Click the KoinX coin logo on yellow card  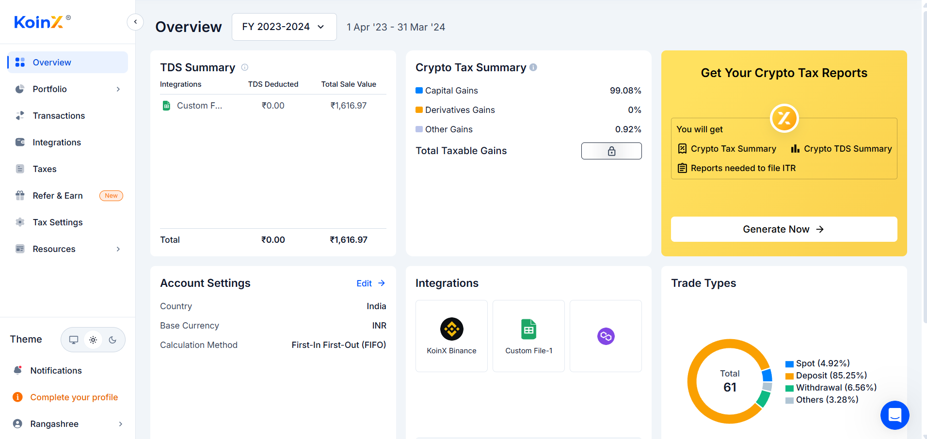[x=784, y=118]
